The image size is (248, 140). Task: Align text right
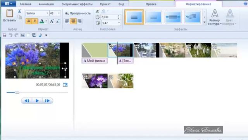click(x=79, y=21)
